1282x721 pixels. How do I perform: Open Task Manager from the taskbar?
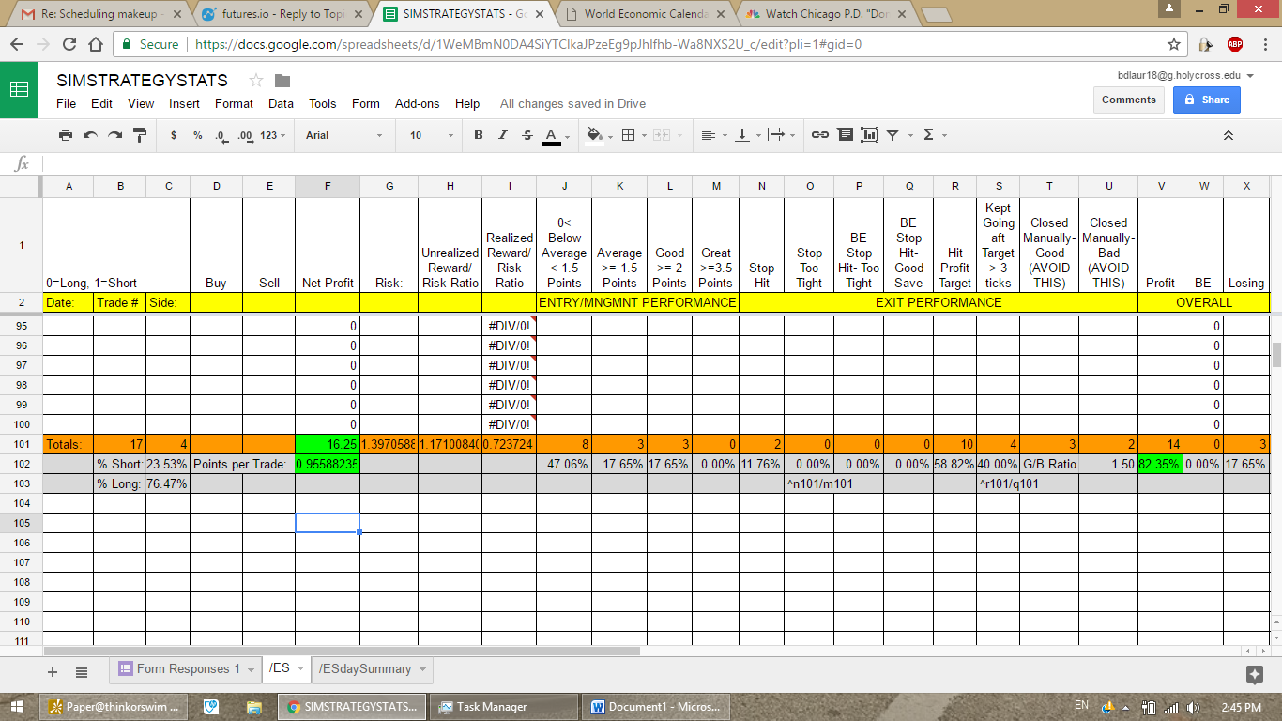click(x=505, y=707)
